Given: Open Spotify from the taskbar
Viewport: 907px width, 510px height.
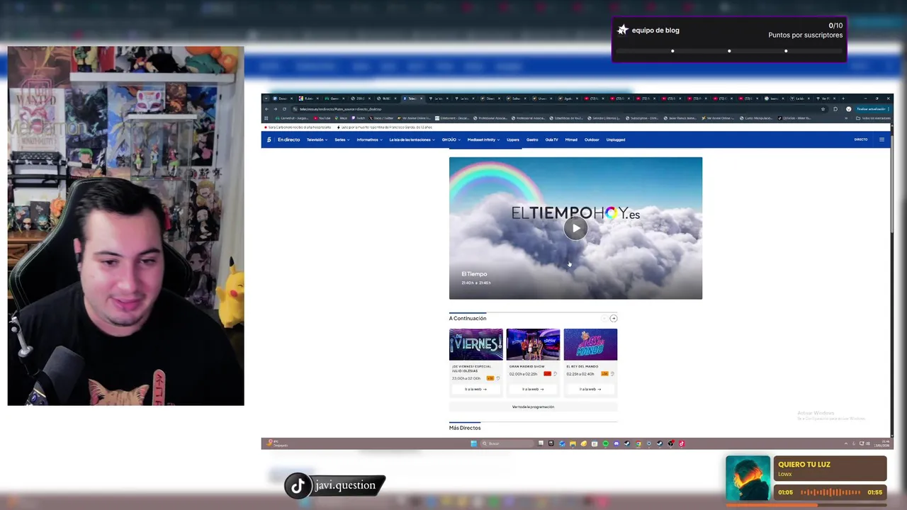Looking at the screenshot, I should (x=606, y=443).
